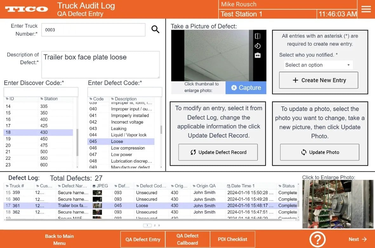The width and height of the screenshot is (375, 248).
Task: Open the PDI Checklist tab
Action: 232,239
